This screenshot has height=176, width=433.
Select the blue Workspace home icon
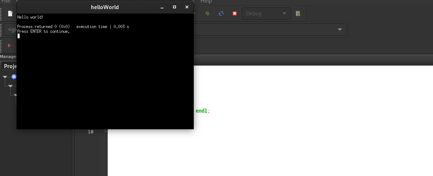point(14,77)
